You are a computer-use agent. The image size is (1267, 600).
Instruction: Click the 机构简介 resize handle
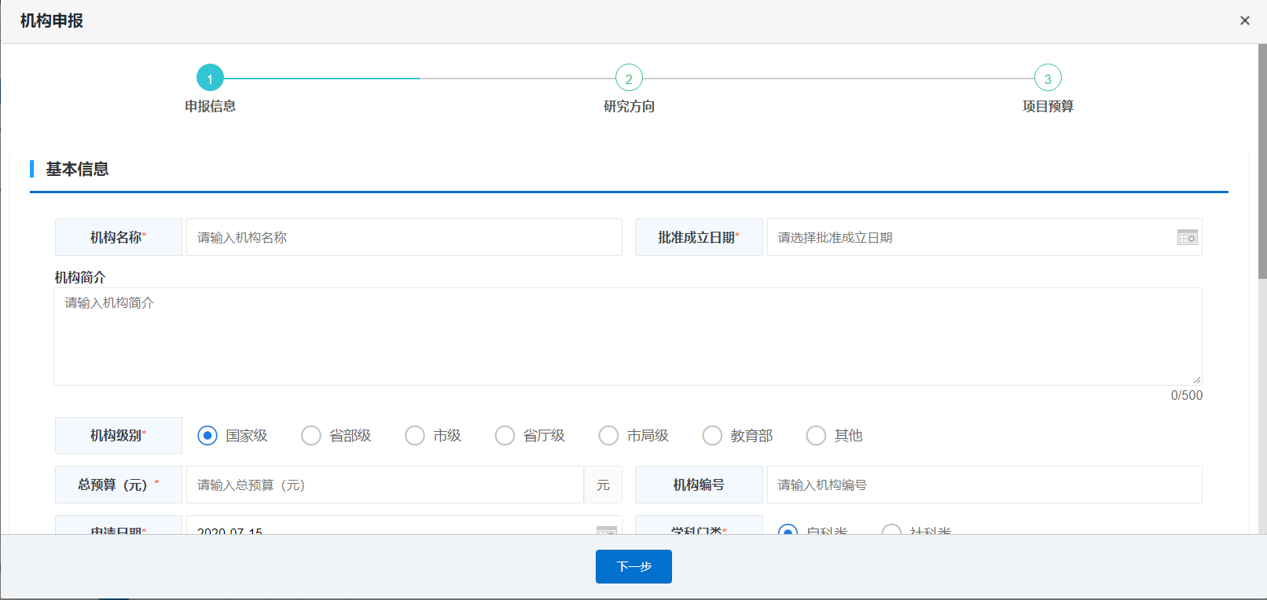coord(1196,380)
